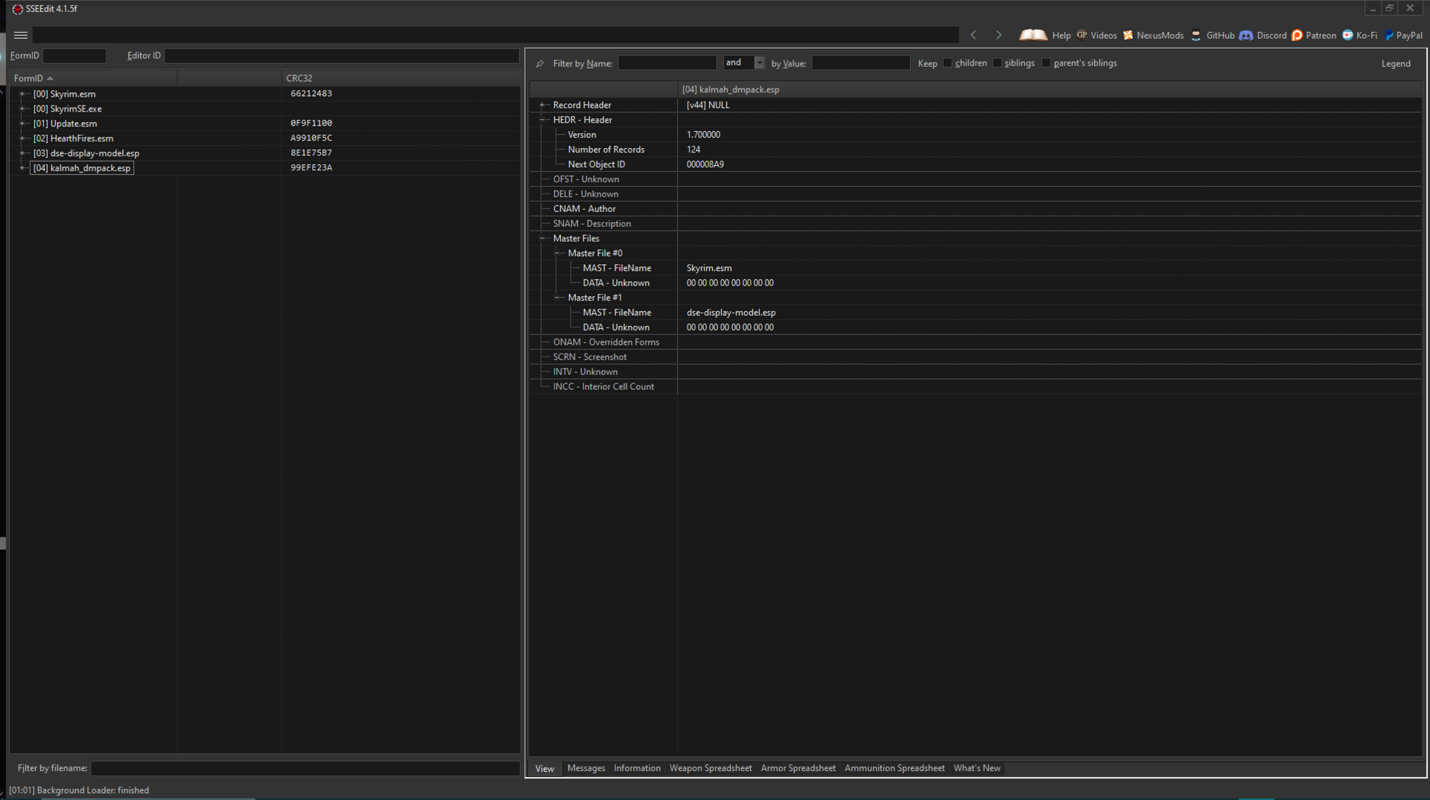The width and height of the screenshot is (1430, 800).
Task: Select the Next Object ID value 000008A9
Action: click(x=705, y=164)
